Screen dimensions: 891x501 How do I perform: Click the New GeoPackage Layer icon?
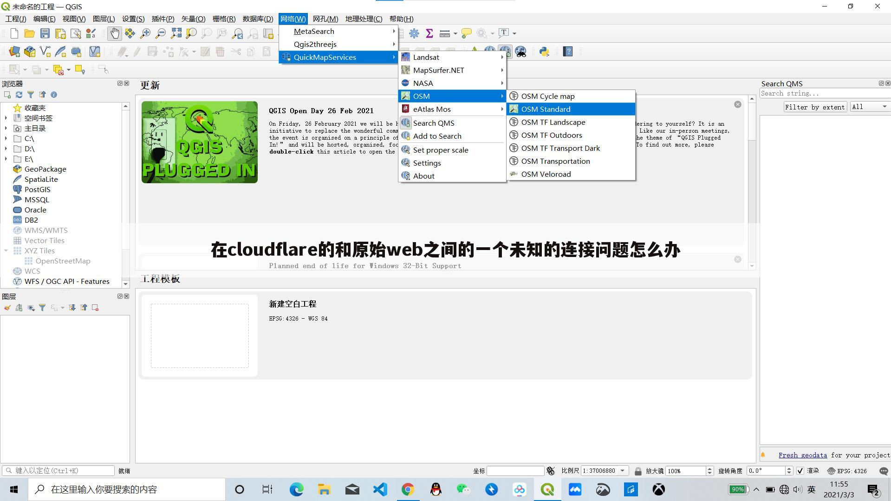coord(30,51)
